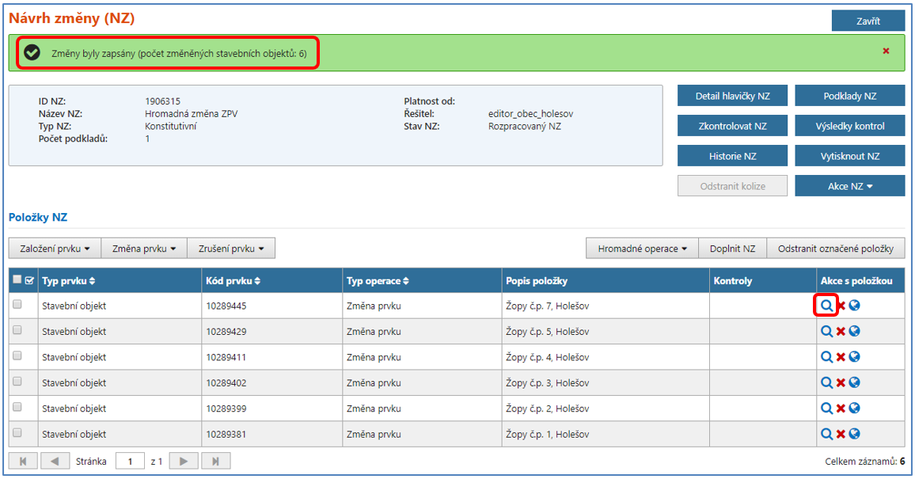Tick checkbox for object 10289445
This screenshot has width=915, height=479.
pos(17,305)
